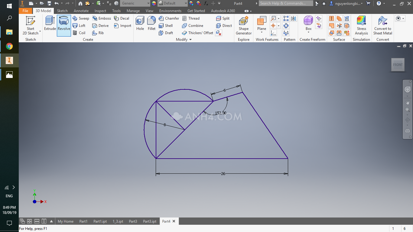Viewport: 413px width, 232px height.
Task: Open File Explorer from the taskbar
Action: (9, 32)
